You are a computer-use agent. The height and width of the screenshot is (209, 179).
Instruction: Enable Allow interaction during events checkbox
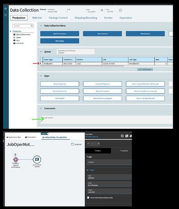click(88, 198)
